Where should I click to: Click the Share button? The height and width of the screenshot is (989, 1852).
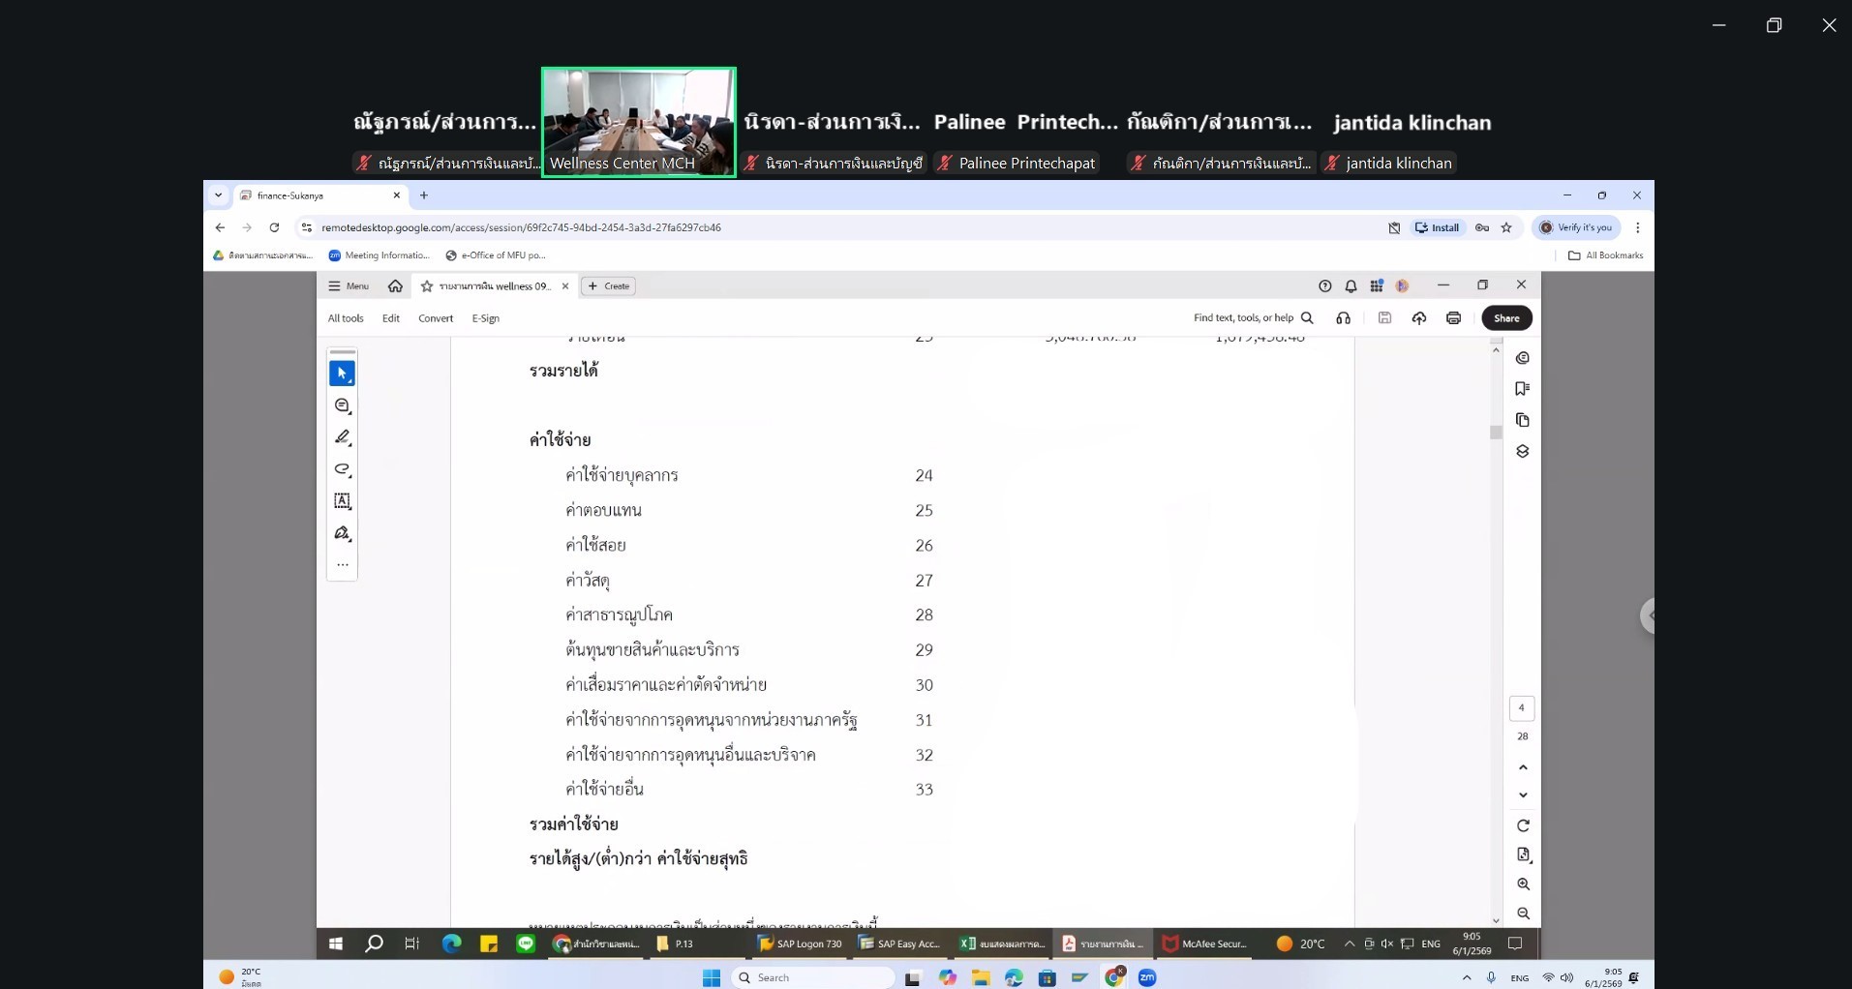click(1506, 318)
